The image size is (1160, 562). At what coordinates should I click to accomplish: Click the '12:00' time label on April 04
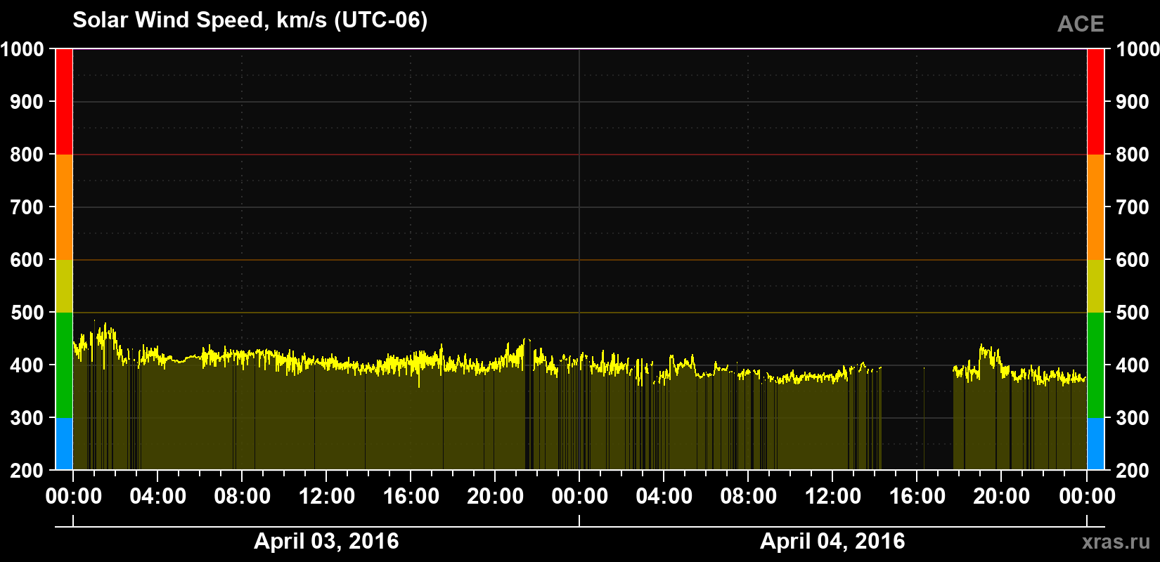832,497
